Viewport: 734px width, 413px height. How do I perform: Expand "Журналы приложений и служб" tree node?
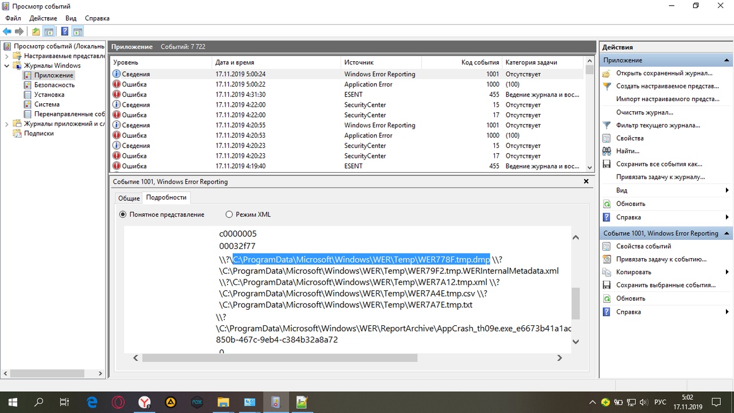(x=6, y=124)
